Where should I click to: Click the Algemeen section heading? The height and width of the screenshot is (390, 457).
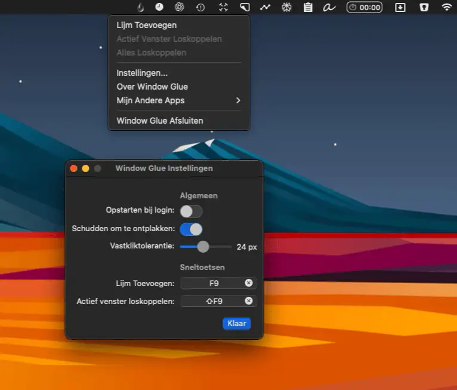[x=199, y=195]
